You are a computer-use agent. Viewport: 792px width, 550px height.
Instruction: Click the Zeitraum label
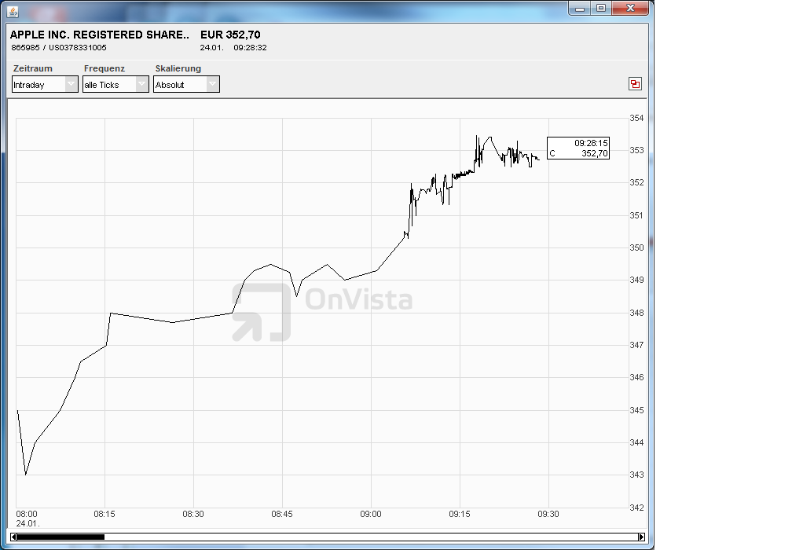pos(33,68)
